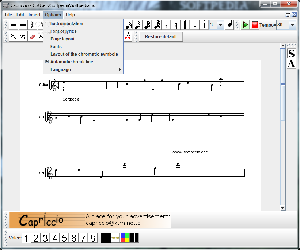Click the Softpedia lyric text
Viewport: 300px width, 250px height.
[x=71, y=99]
